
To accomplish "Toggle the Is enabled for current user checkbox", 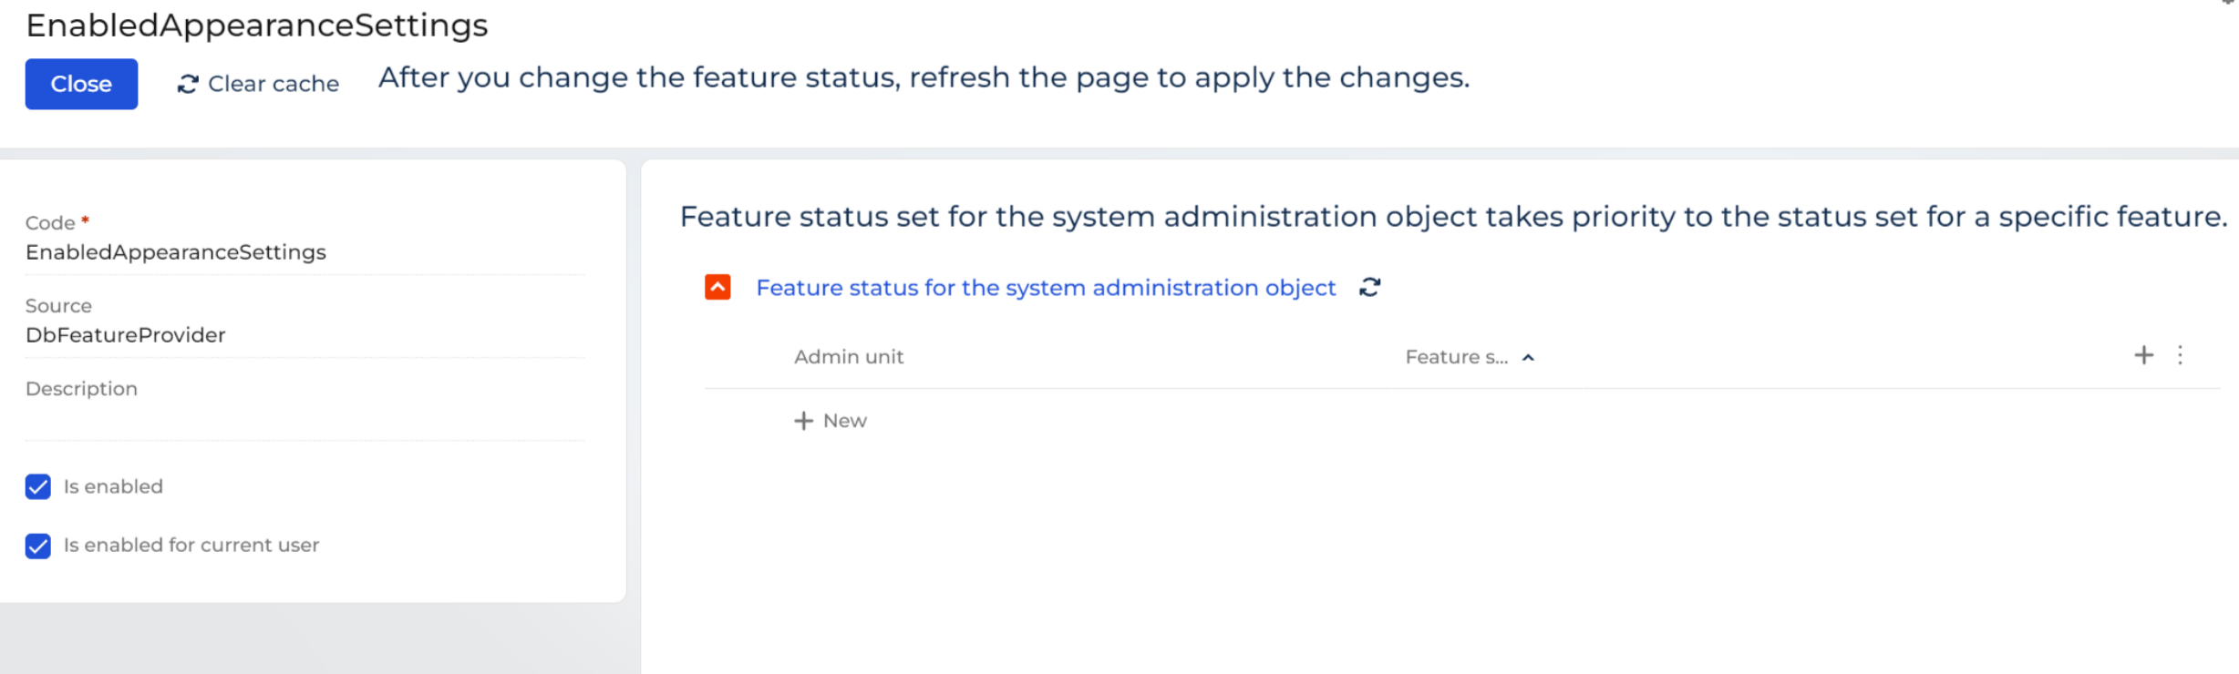I will [37, 545].
